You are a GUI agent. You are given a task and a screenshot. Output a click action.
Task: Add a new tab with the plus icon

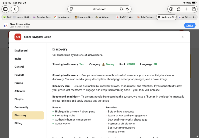[x=186, y=9]
